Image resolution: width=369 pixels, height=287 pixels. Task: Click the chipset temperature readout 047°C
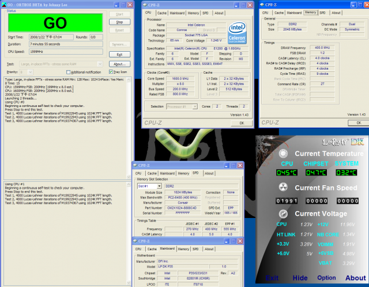pos(316,173)
